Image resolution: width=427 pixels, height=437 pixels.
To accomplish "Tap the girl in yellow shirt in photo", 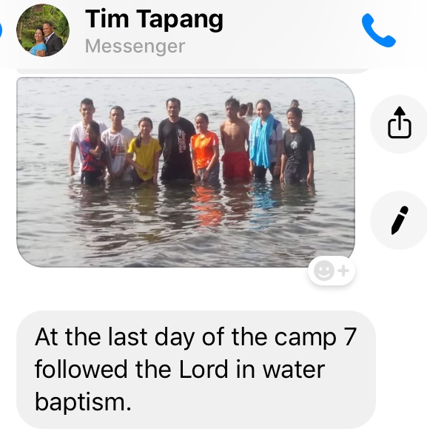I will [144, 150].
